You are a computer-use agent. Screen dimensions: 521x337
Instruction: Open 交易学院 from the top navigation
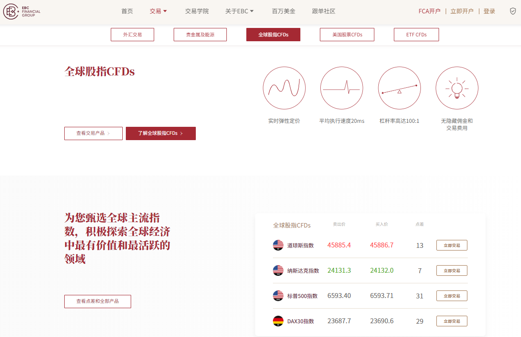(197, 12)
